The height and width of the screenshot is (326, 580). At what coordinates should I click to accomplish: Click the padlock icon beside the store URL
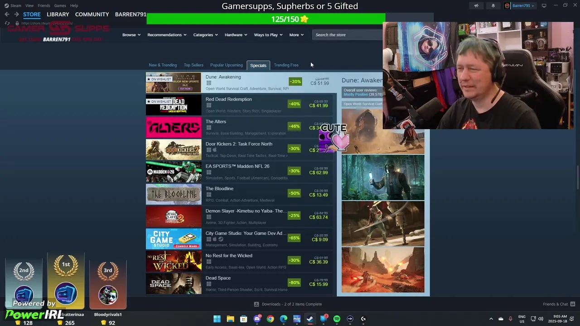tap(17, 23)
